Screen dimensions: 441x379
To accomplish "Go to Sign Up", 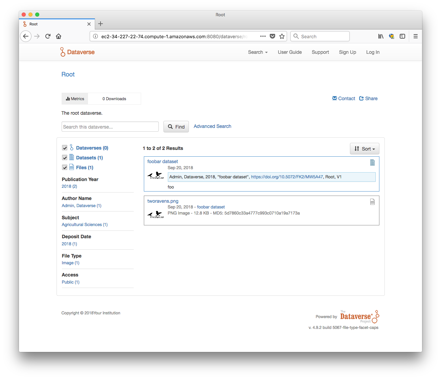I will tap(348, 52).
